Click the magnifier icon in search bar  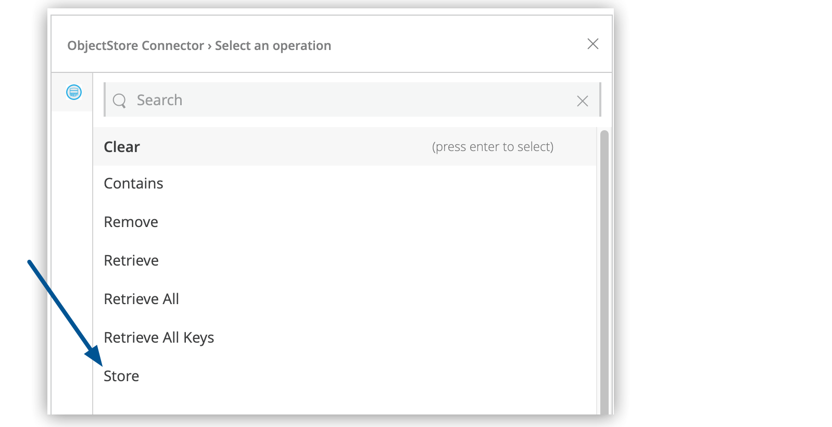[x=120, y=100]
